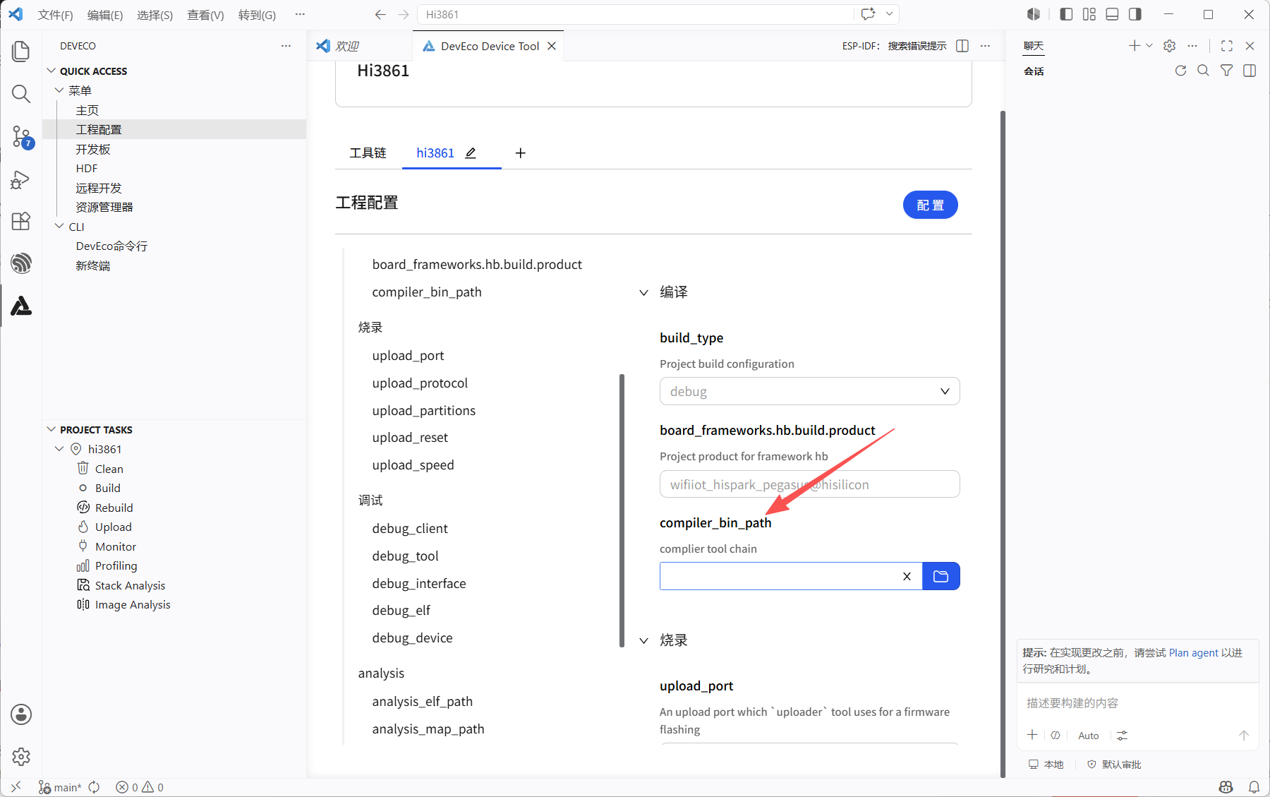This screenshot has height=797, width=1270.
Task: Switch to the 工具链 tab
Action: (x=368, y=153)
